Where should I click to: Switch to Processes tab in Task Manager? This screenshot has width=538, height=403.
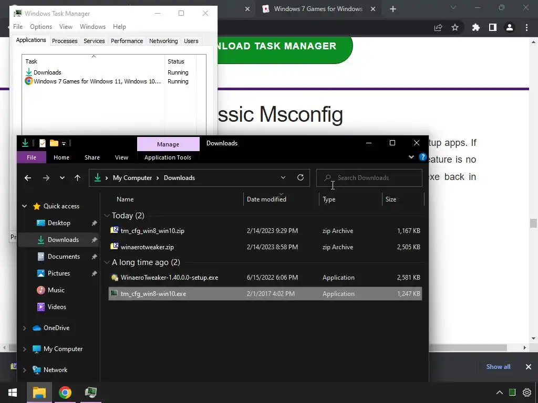65,41
